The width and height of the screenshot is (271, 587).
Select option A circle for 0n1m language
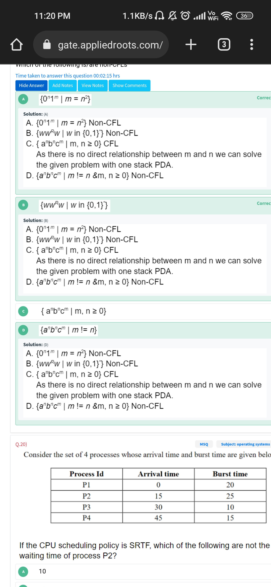point(23,99)
